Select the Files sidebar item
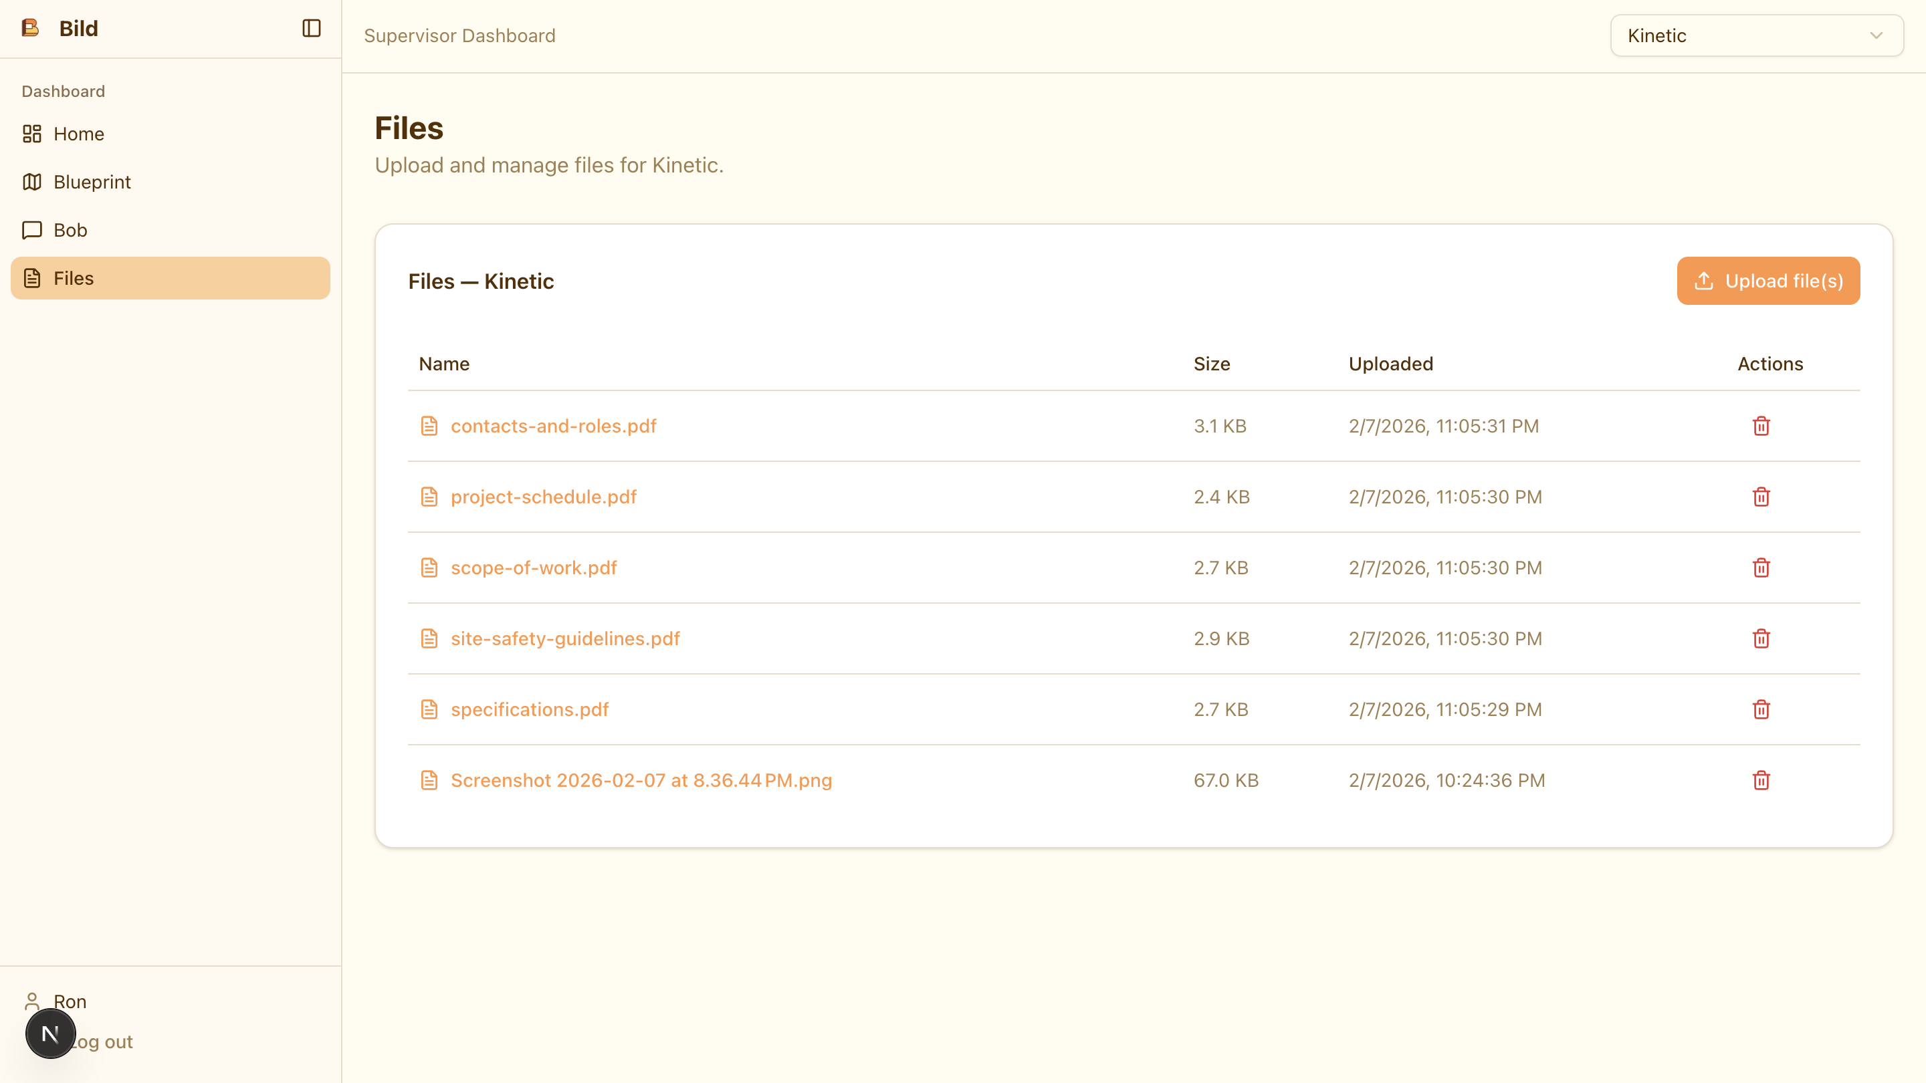Screen dimensions: 1926x1083 (x=74, y=279)
